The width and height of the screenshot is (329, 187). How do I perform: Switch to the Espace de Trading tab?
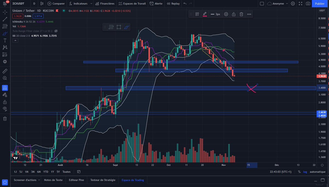[x=133, y=180]
